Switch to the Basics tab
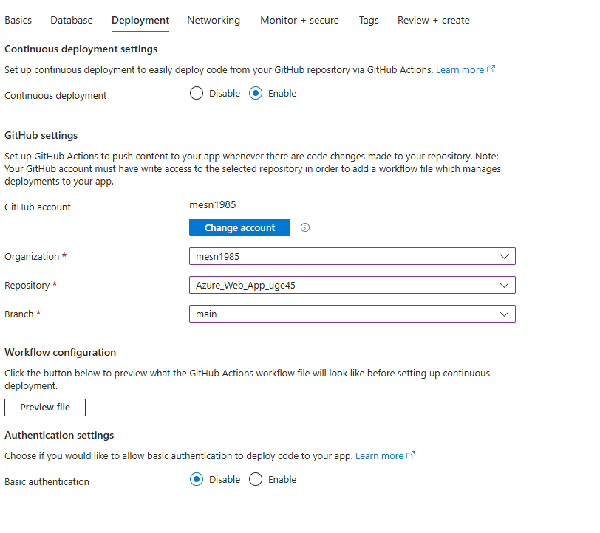This screenshot has height=533, width=600. 18,20
